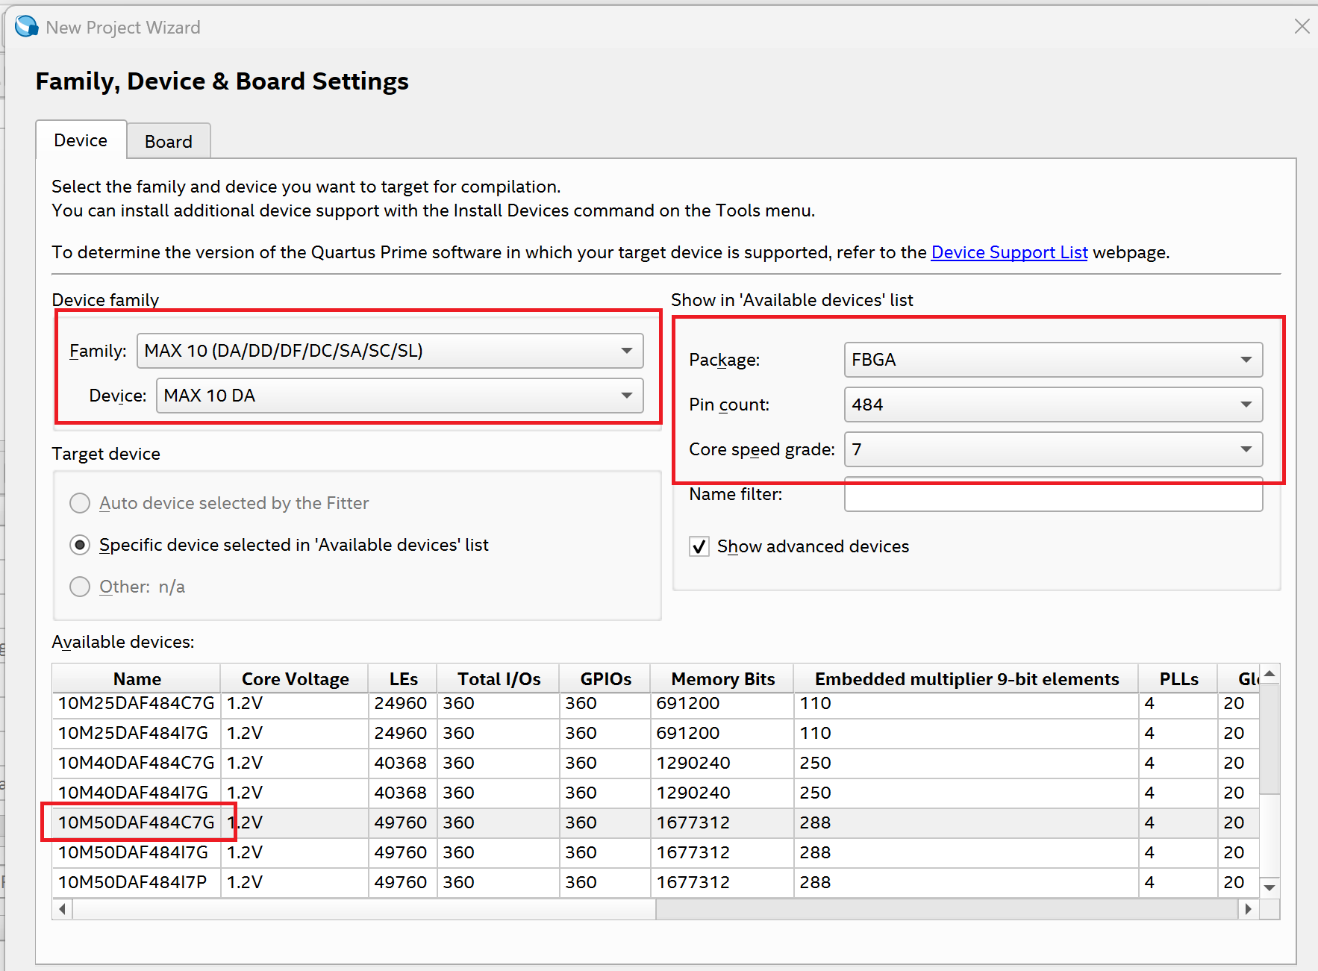The width and height of the screenshot is (1318, 971).
Task: Click the vertical scrollbar thumb of devices table
Action: (x=1269, y=739)
